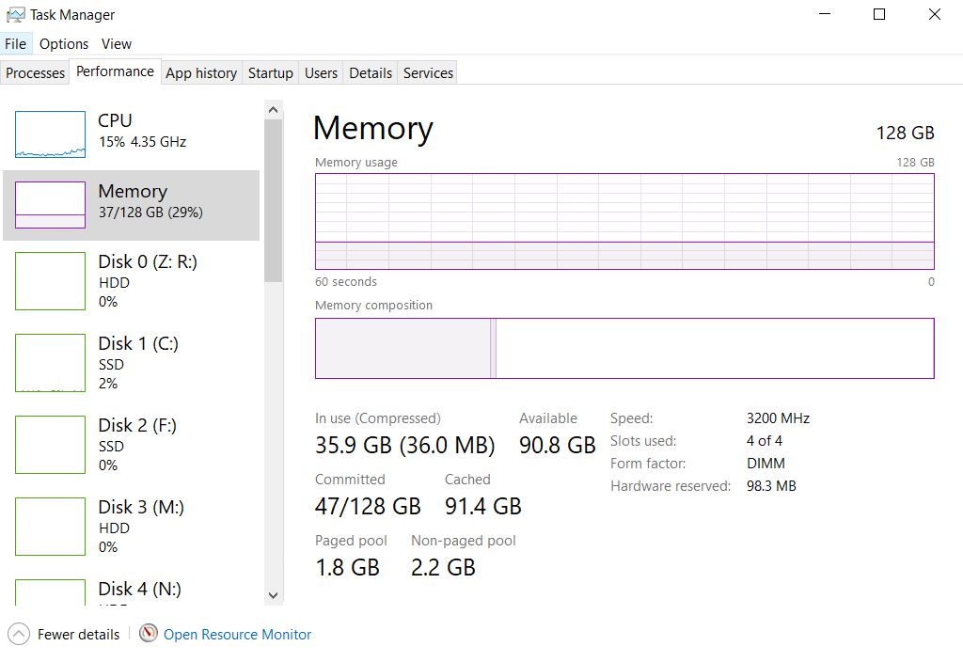Click the Resource Monitor gauge icon
This screenshot has width=963, height=662.
(x=149, y=634)
